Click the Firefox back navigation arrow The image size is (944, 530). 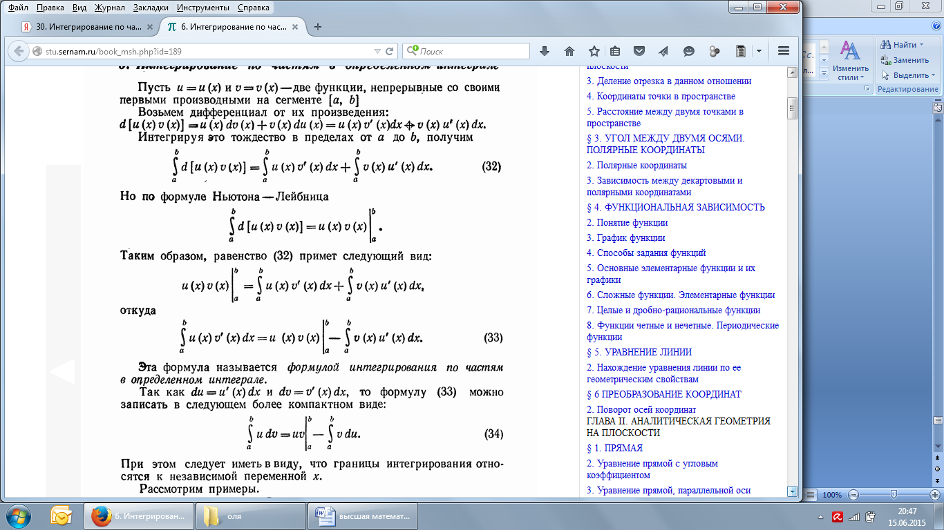[19, 52]
